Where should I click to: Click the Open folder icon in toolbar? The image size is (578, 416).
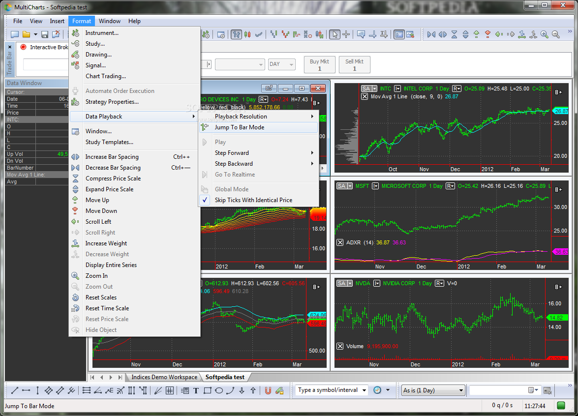click(26, 34)
